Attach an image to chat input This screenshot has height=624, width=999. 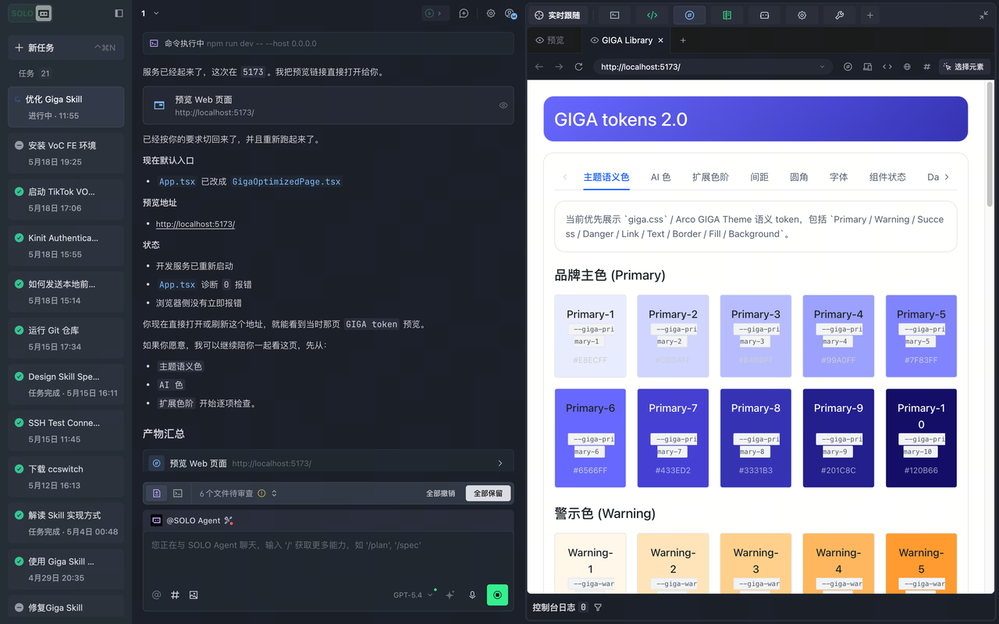coord(194,594)
